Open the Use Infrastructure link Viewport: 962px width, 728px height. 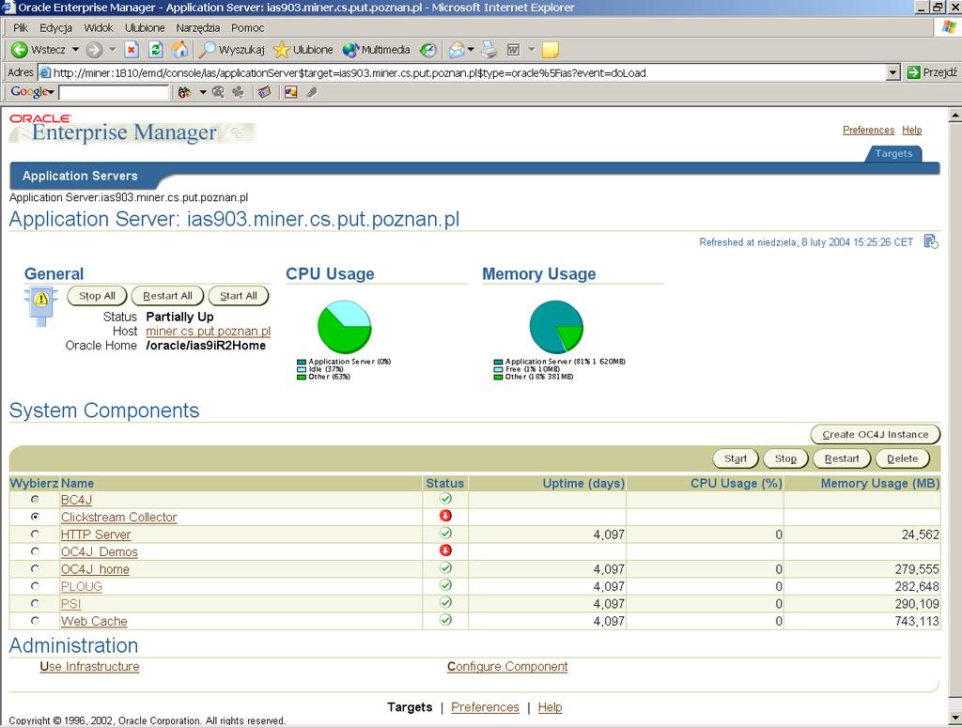coord(89,667)
